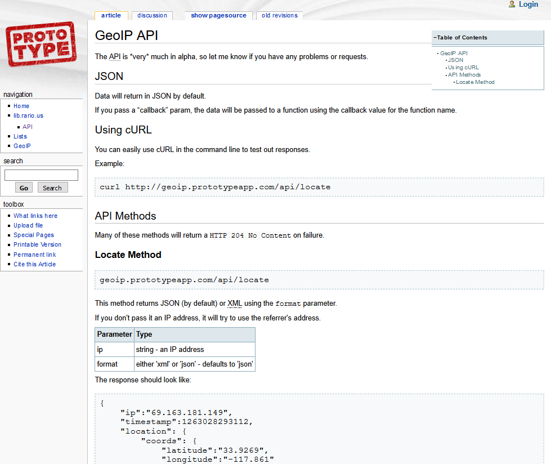Click 'string - an IP address' cell
The width and height of the screenshot is (551, 464).
[x=195, y=349]
